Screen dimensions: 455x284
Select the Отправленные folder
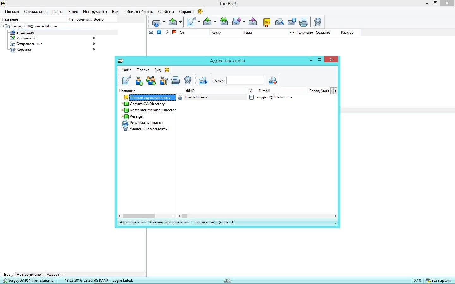(29, 44)
